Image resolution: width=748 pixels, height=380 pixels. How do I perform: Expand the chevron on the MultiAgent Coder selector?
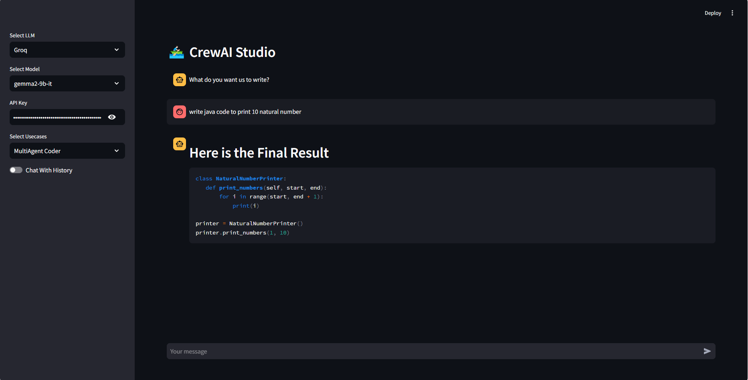pyautogui.click(x=117, y=151)
